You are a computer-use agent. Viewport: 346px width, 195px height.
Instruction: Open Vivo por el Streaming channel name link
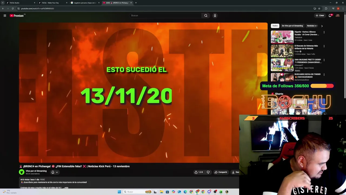pos(36,171)
